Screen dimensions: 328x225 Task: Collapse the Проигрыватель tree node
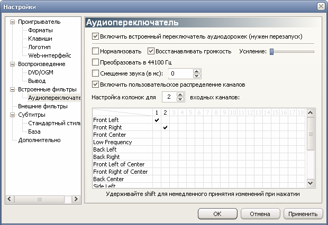[x=13, y=22]
